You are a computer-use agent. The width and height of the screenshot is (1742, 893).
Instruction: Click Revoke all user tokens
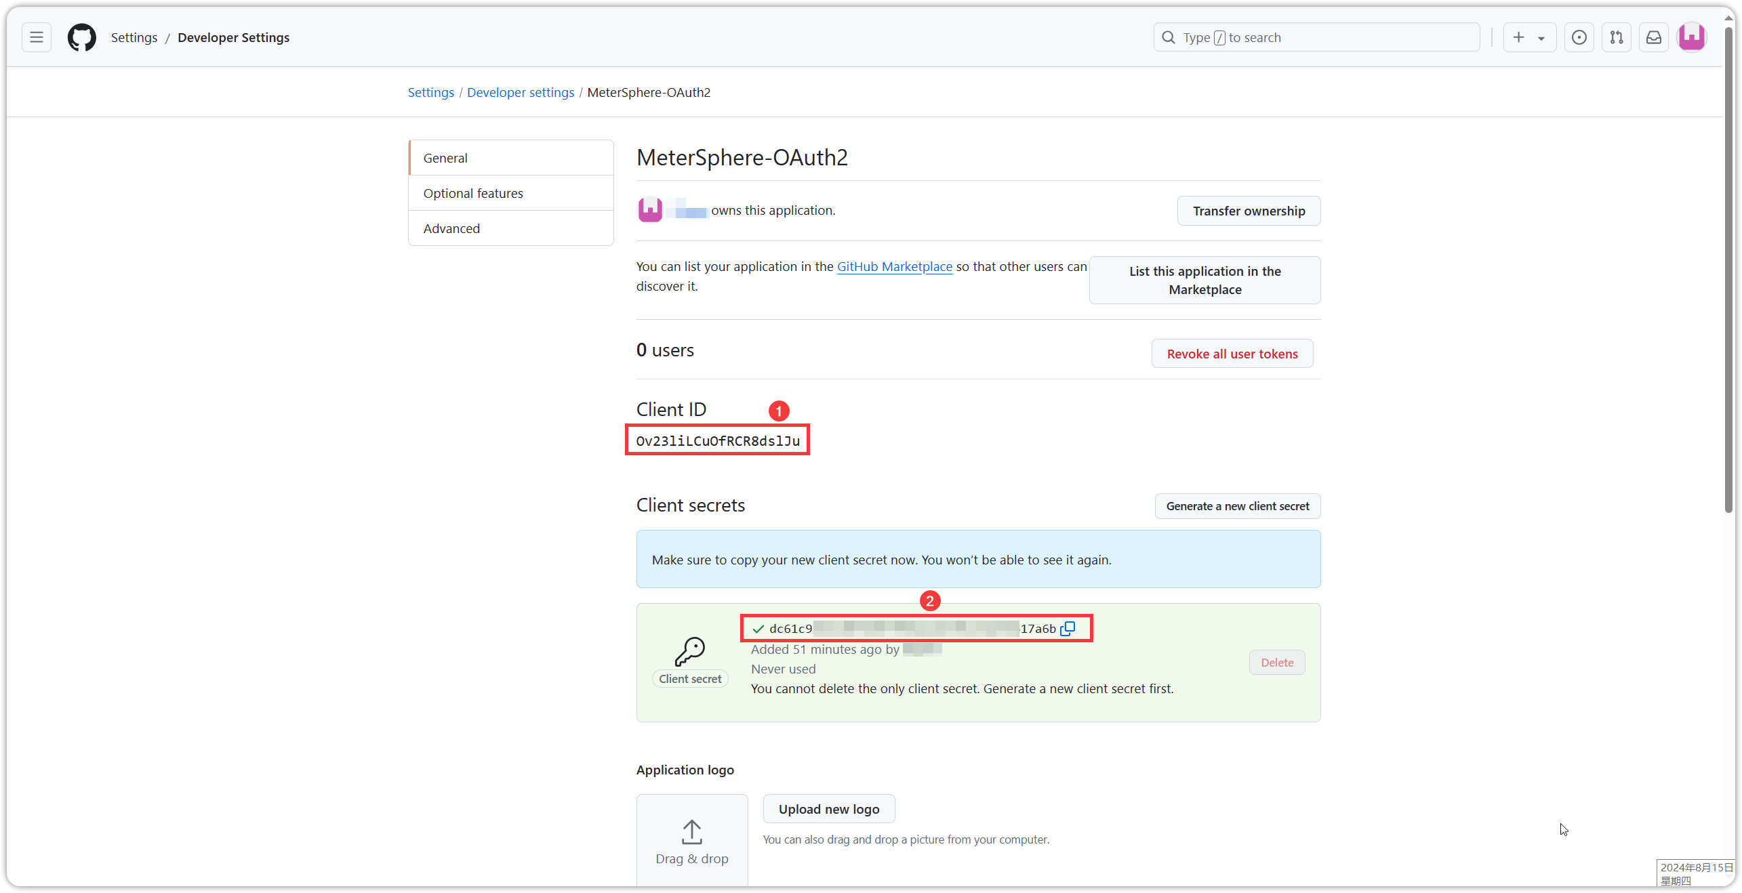pyautogui.click(x=1232, y=354)
